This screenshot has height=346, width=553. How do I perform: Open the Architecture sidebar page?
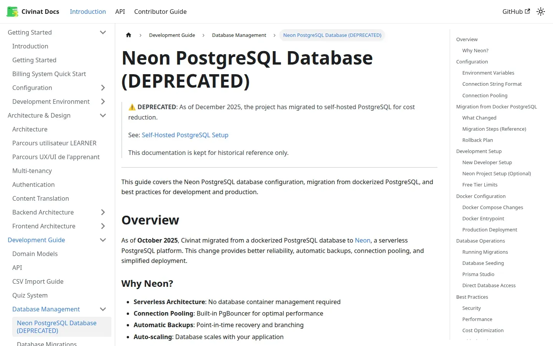(30, 129)
